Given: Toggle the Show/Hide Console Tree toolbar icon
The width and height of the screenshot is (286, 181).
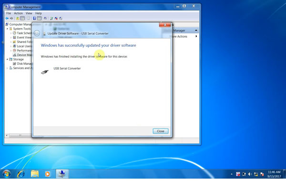Looking at the screenshot, I should coord(22,18).
